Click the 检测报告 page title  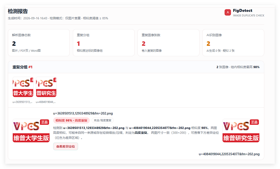pos(18,11)
